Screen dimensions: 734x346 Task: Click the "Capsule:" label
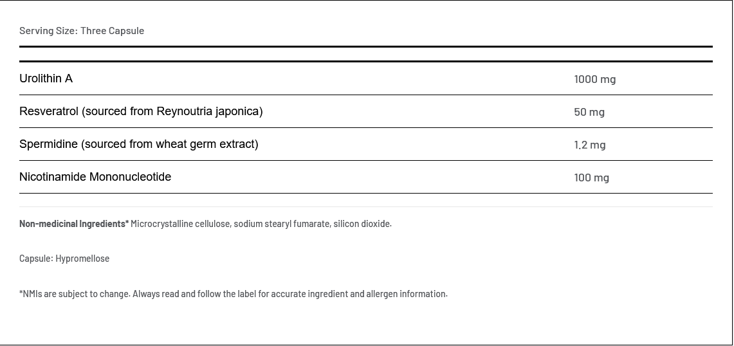(36, 259)
